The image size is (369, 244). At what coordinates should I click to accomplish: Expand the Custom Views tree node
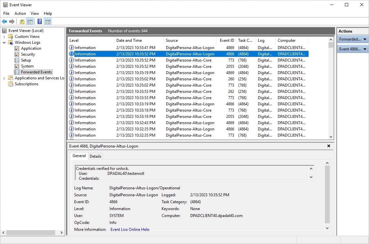point(4,37)
